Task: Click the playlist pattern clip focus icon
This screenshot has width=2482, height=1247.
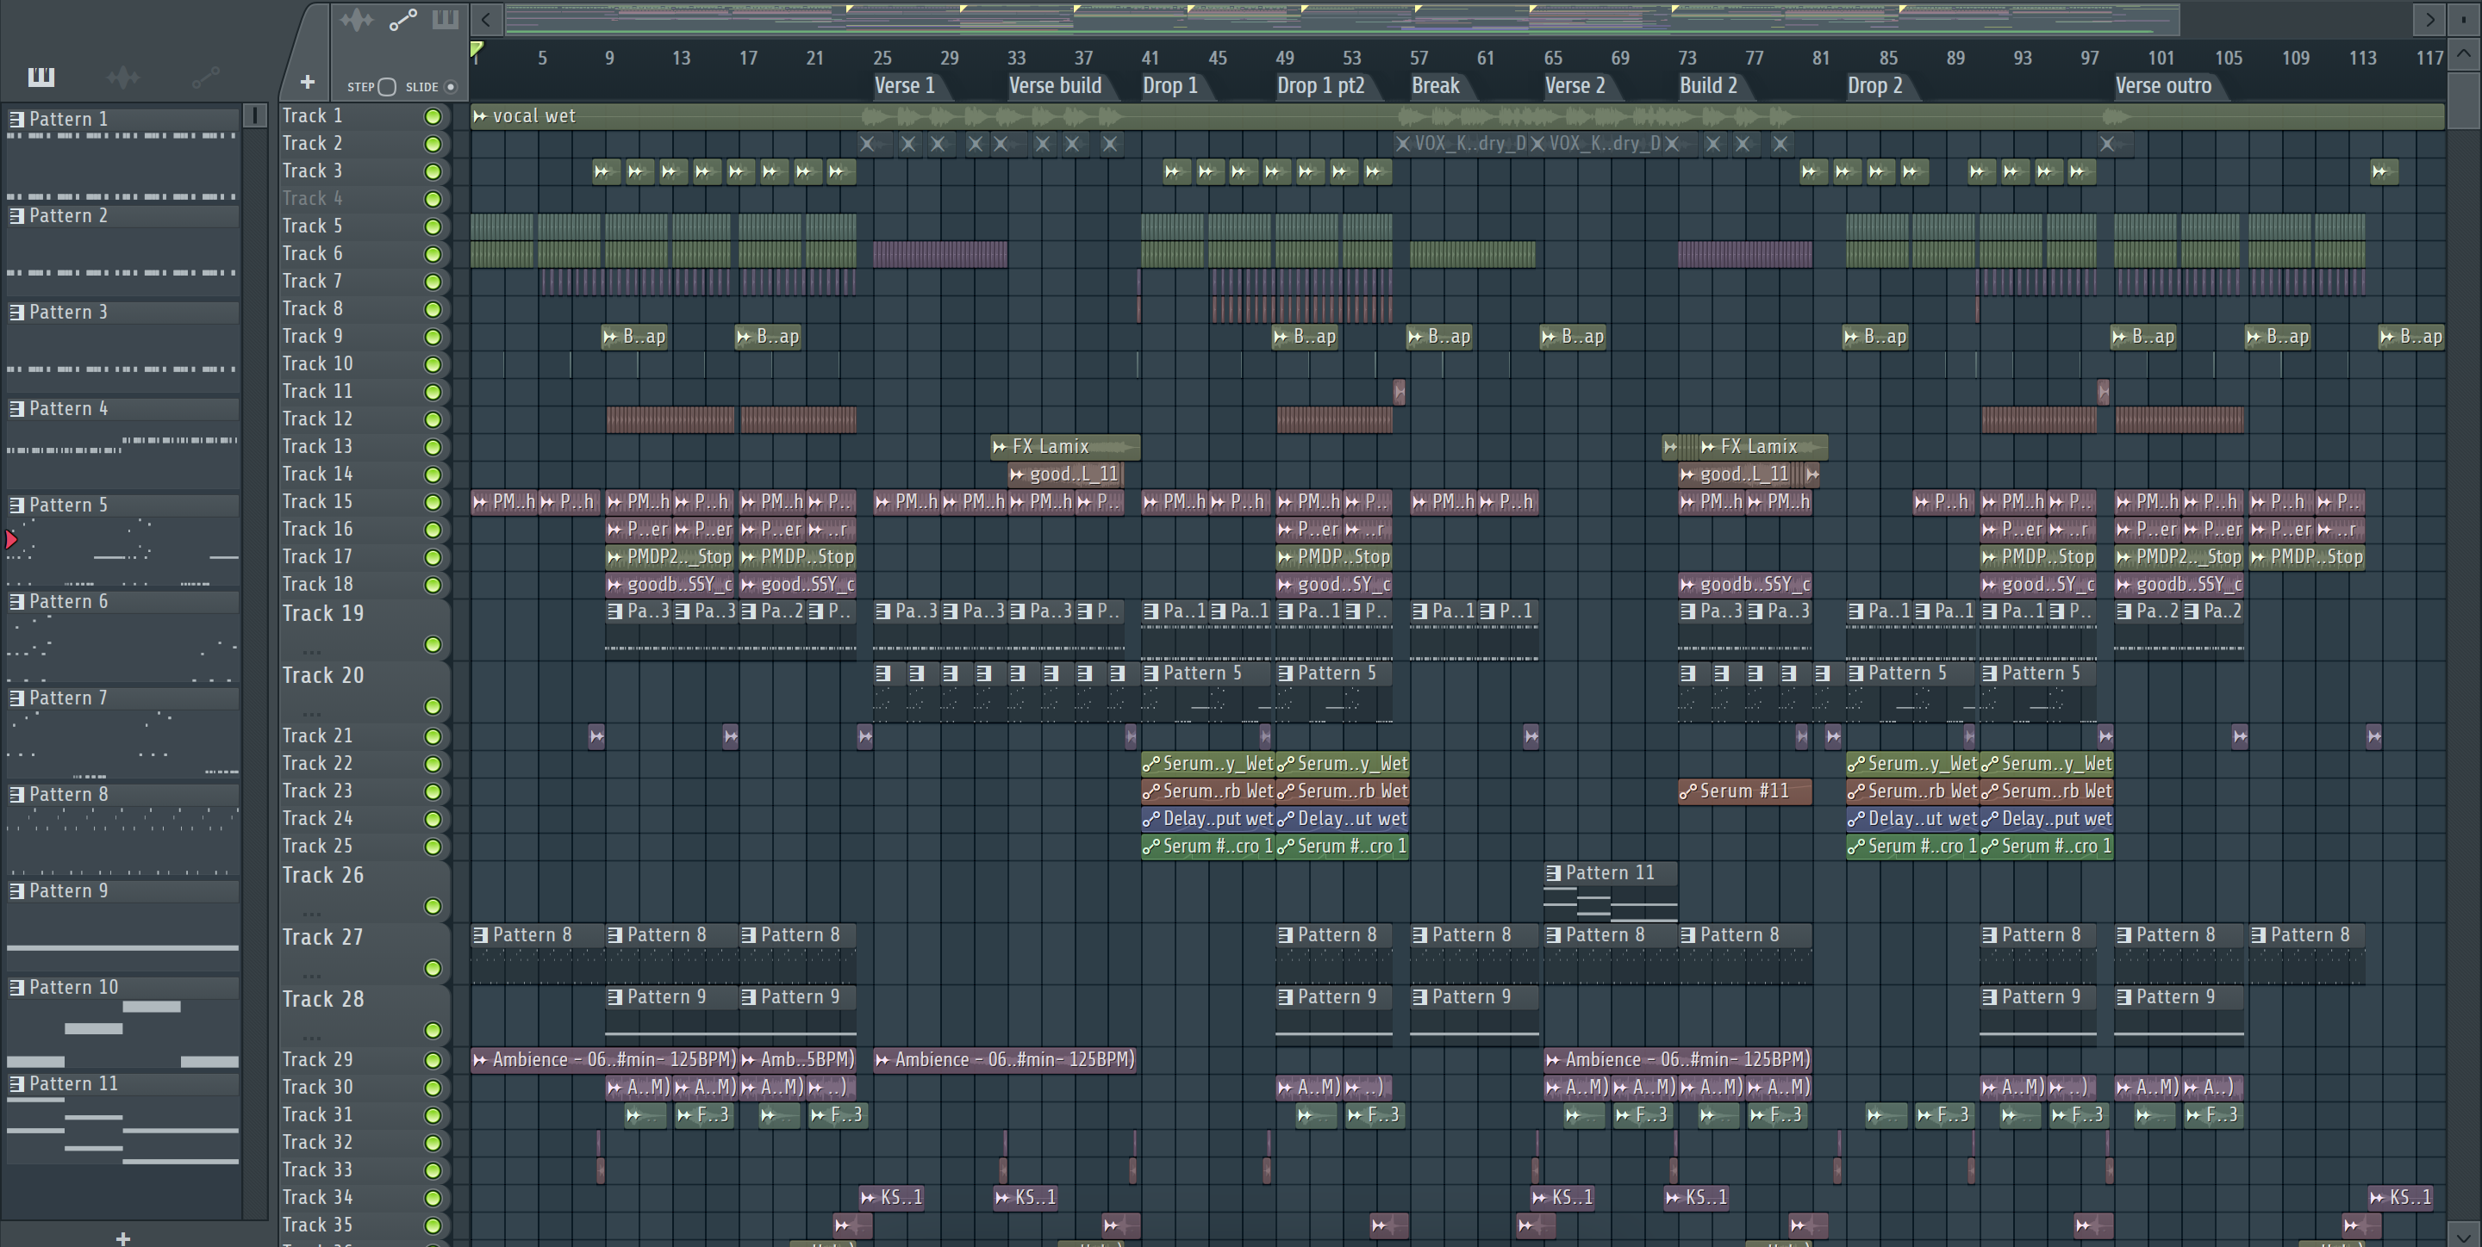Action: coord(446,19)
